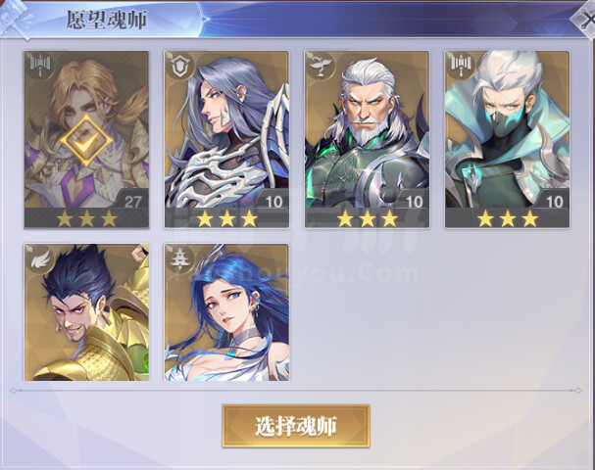Click the level 10 badge on masked hero
595x470 pixels.
tap(554, 202)
